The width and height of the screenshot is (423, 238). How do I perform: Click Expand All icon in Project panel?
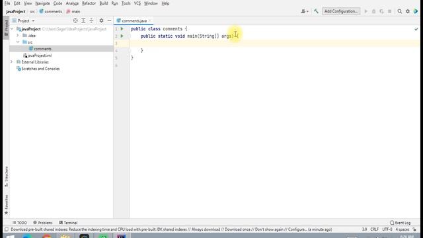coord(83,20)
